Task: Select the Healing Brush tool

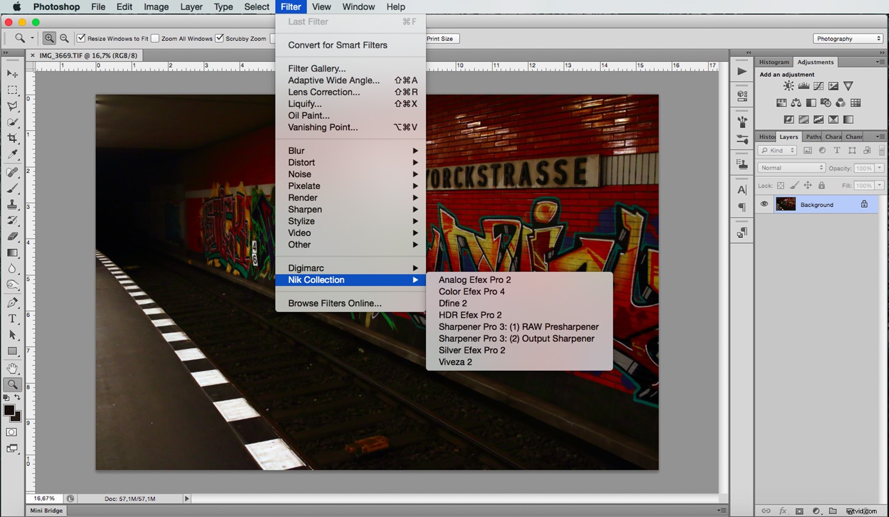Action: (x=12, y=173)
